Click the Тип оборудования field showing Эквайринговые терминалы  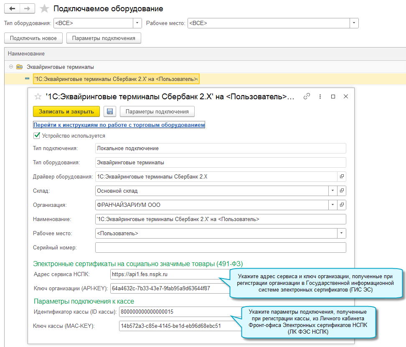click(x=221, y=162)
